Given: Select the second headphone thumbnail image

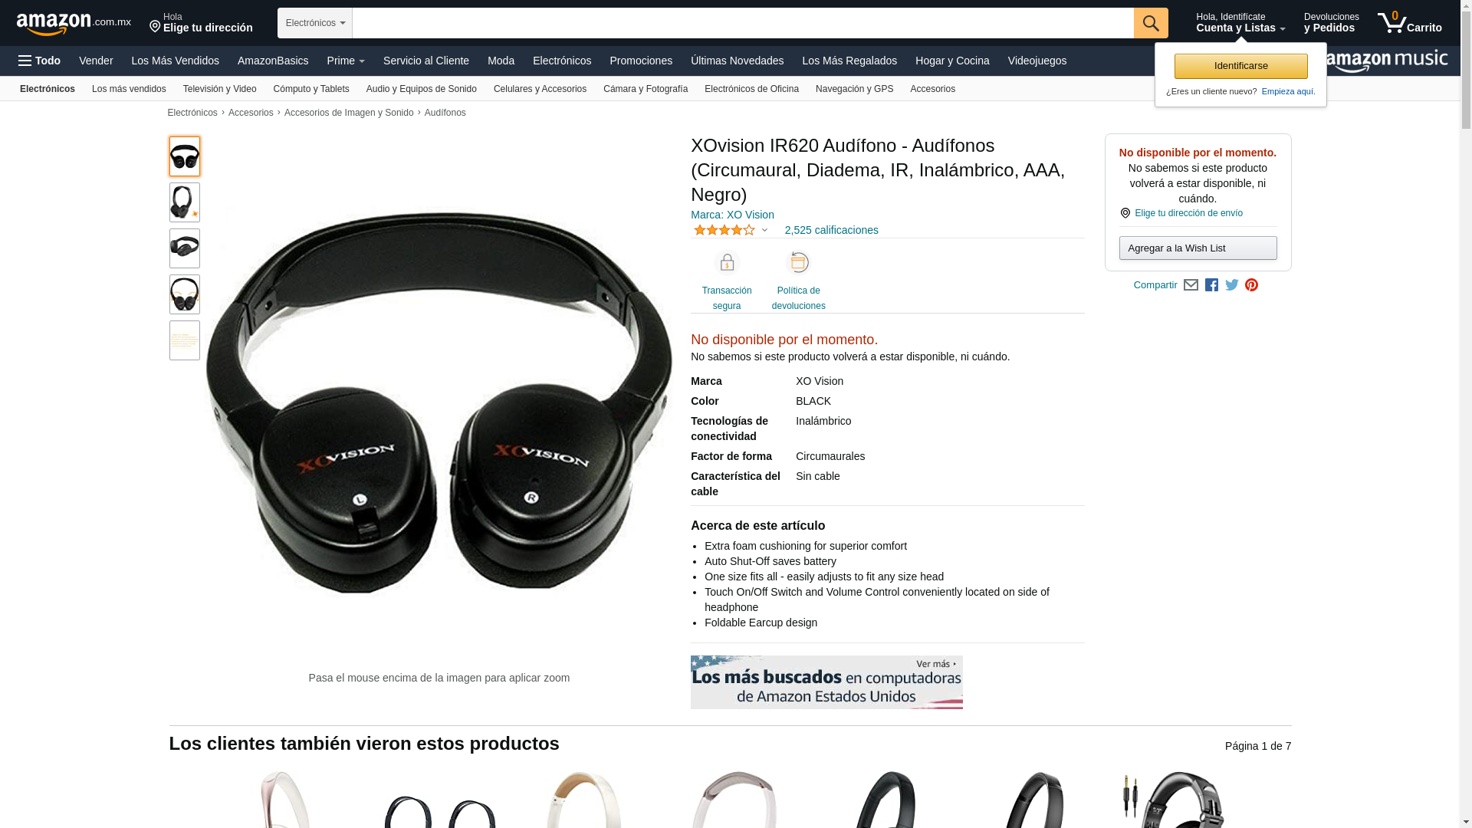Looking at the screenshot, I should point(185,202).
